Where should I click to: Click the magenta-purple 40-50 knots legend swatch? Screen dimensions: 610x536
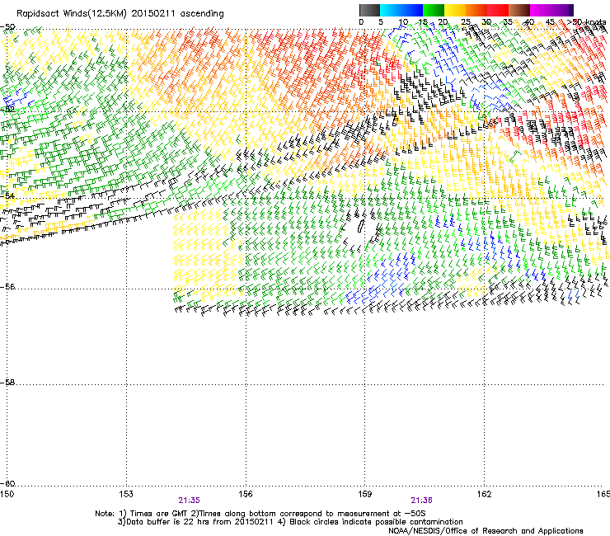click(x=551, y=10)
